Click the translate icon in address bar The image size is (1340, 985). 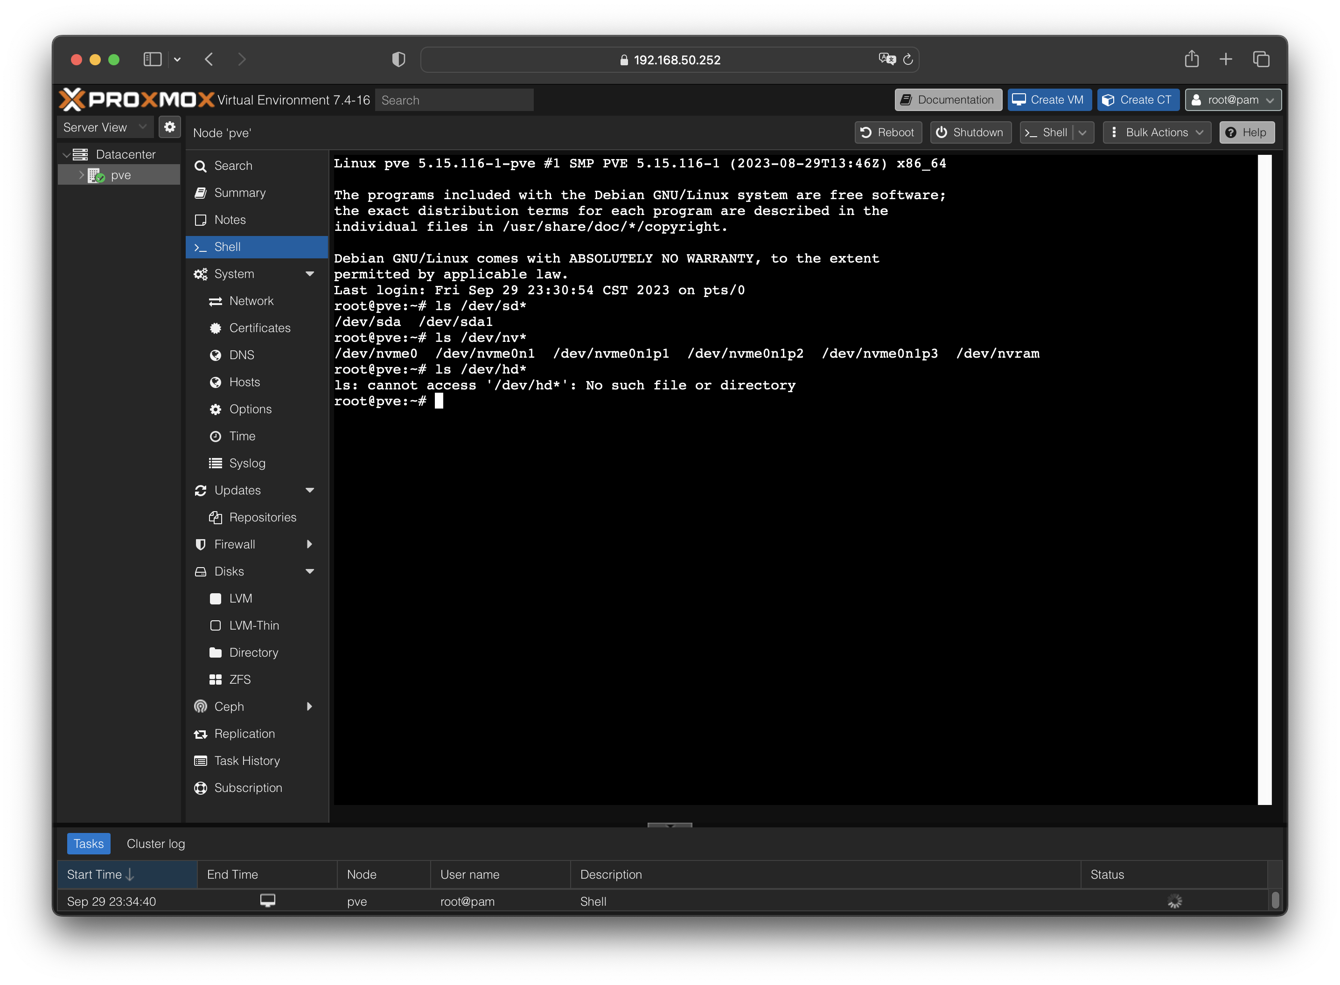(887, 59)
